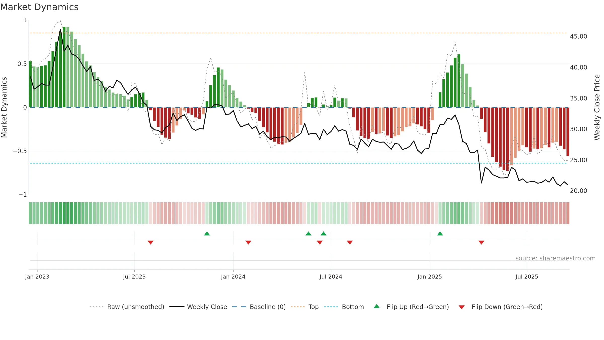Screen dimensions: 604x340
Task: Click the 0.5 left axis label
Action: pyautogui.click(x=22, y=64)
